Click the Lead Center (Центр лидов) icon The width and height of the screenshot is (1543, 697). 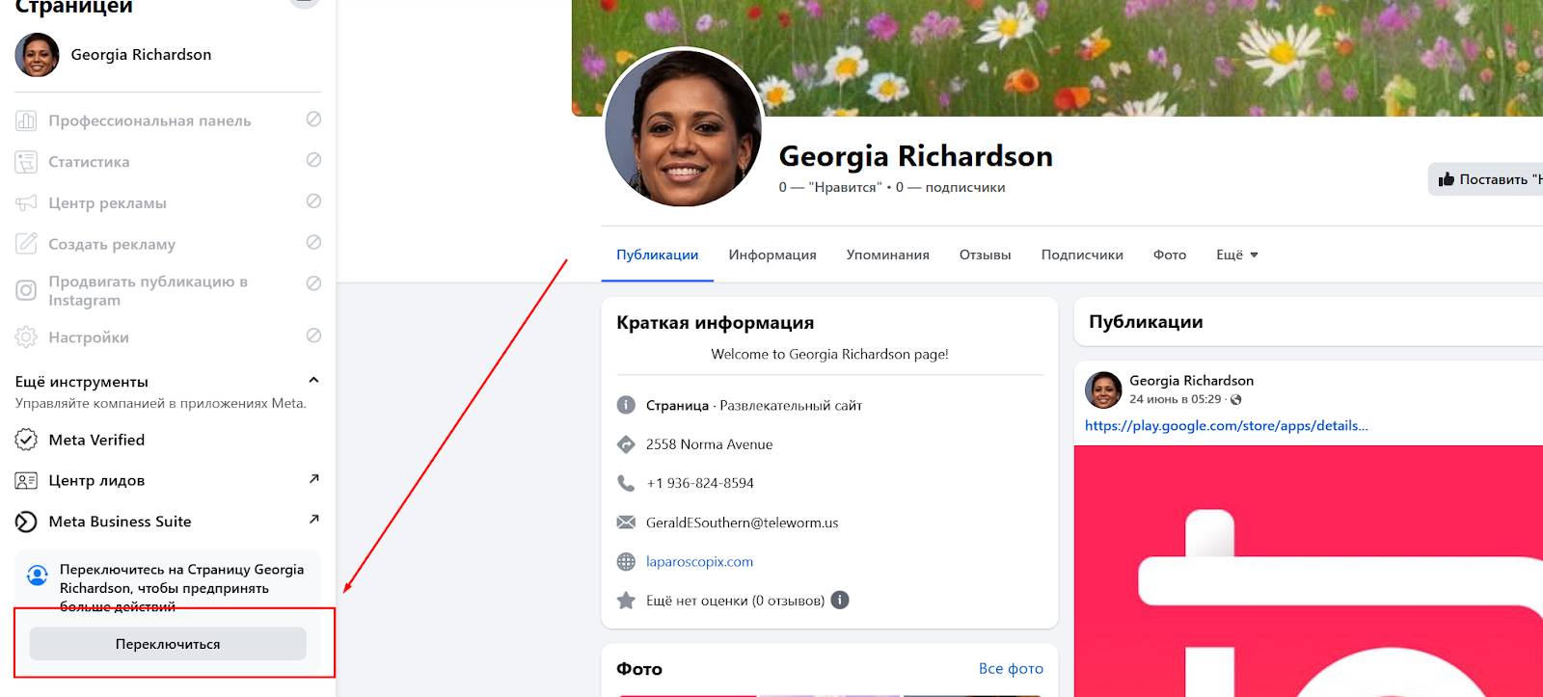click(x=26, y=480)
